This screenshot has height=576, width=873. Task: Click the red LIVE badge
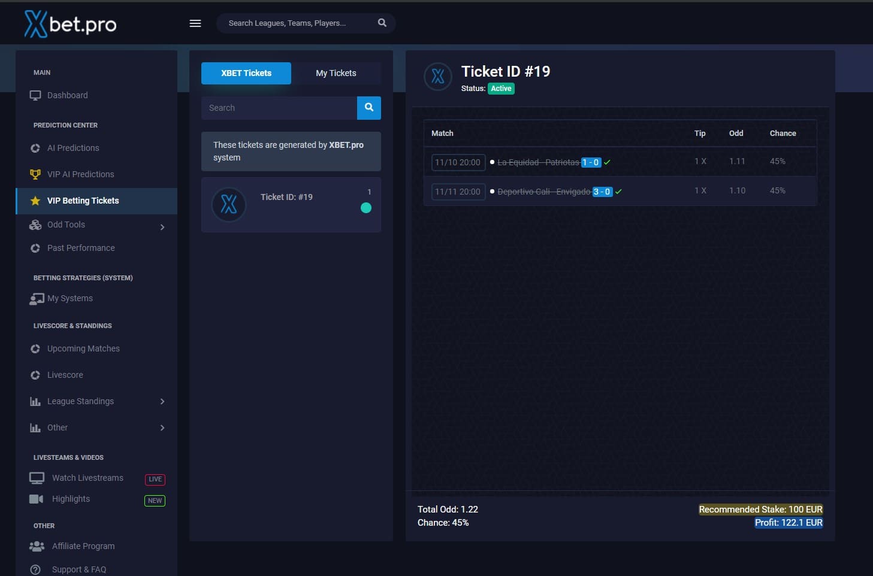pos(155,480)
